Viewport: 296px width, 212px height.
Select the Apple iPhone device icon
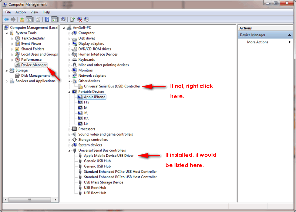[x=80, y=97]
